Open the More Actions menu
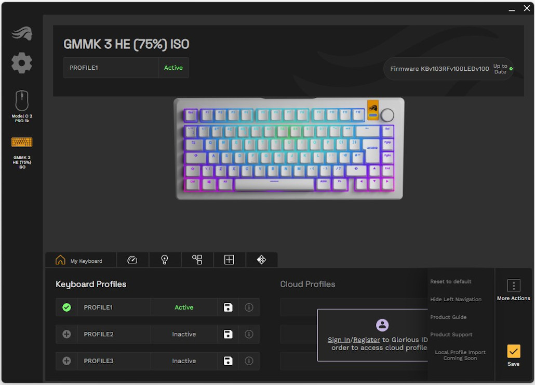Viewport: 535px width, 385px height. (514, 290)
